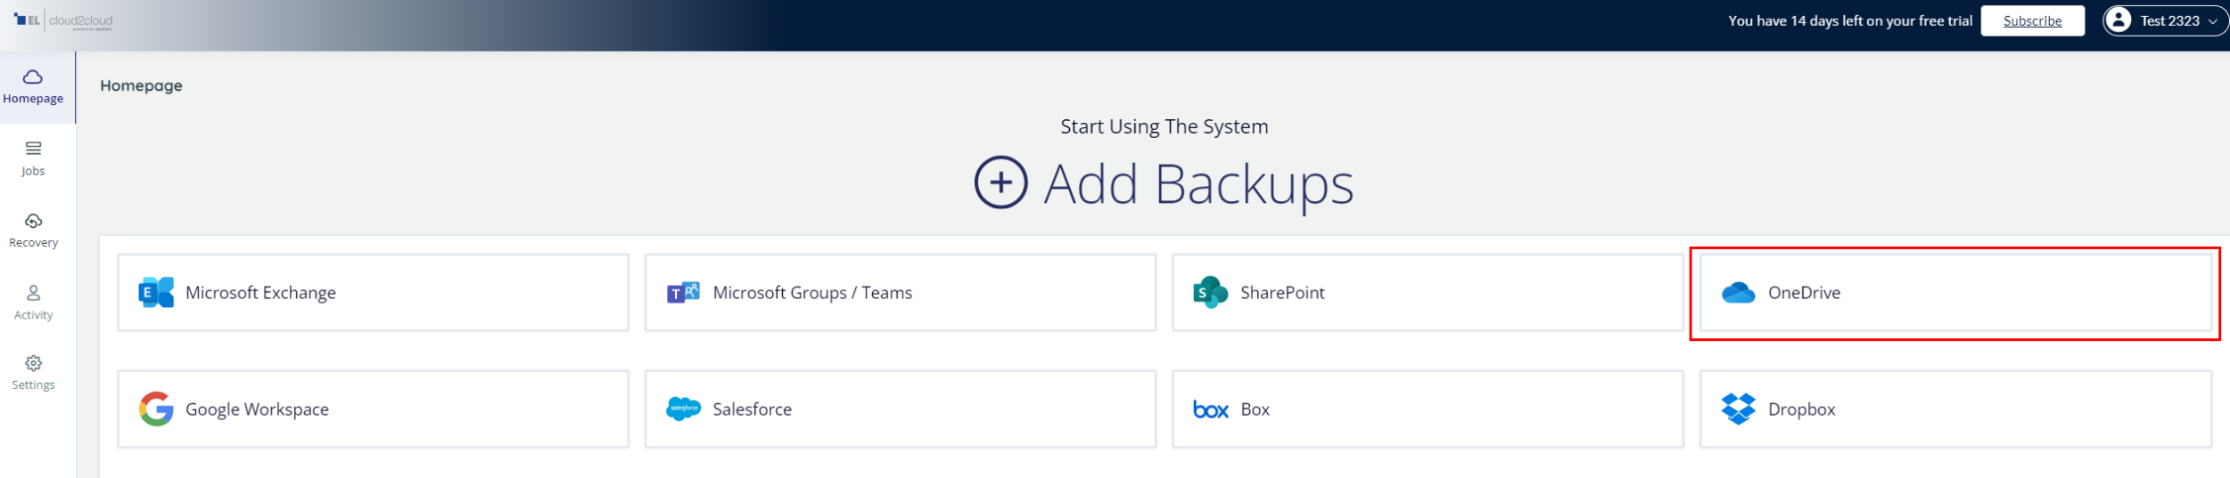Viewport: 2230px width, 478px height.
Task: Click the Microsoft Exchange icon
Action: 156,292
